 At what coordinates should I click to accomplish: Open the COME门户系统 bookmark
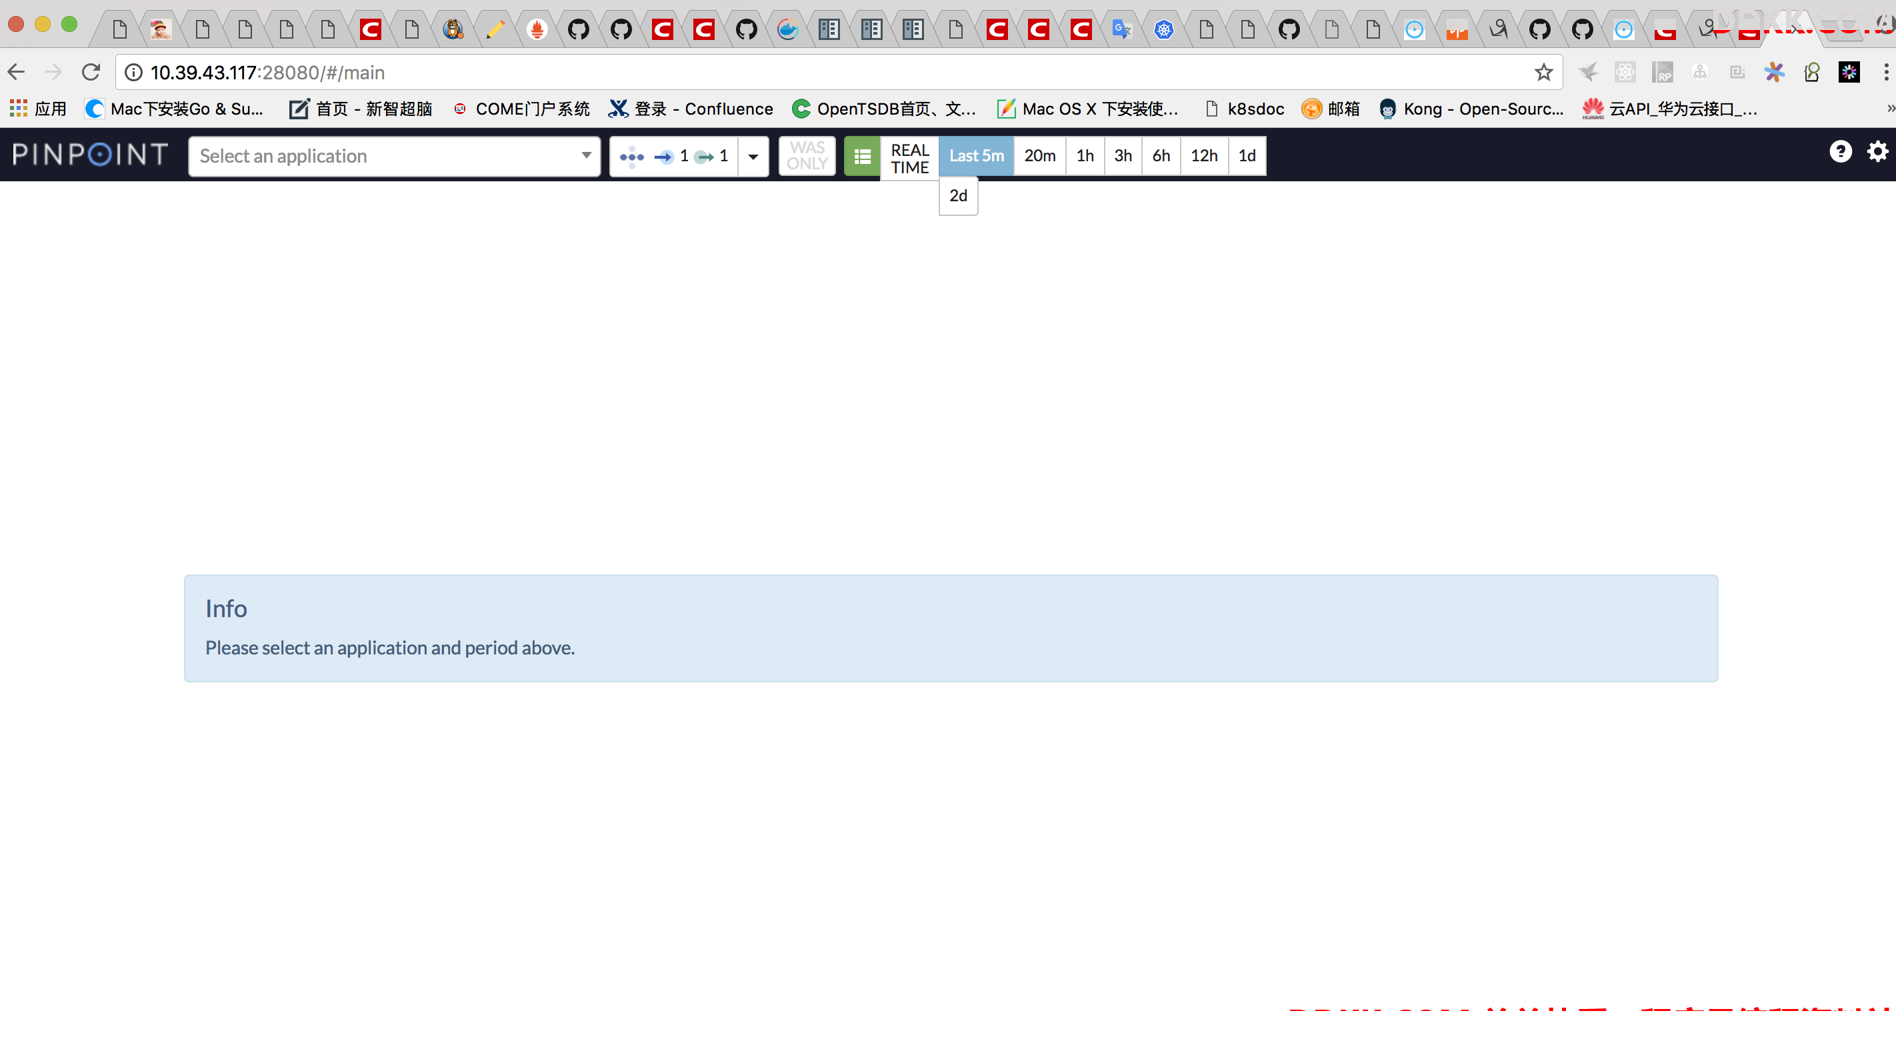[521, 109]
